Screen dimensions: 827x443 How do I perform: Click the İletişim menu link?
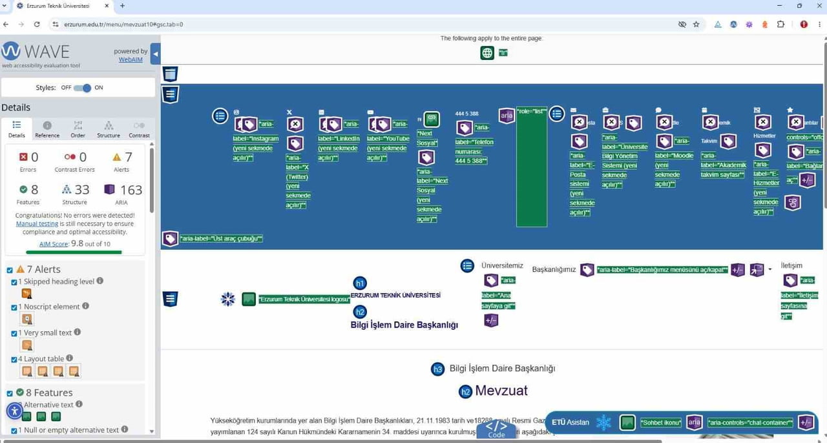click(x=791, y=265)
